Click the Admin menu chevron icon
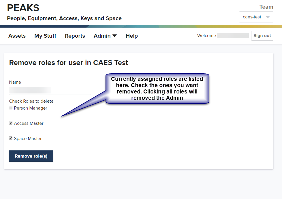 tap(115, 35)
